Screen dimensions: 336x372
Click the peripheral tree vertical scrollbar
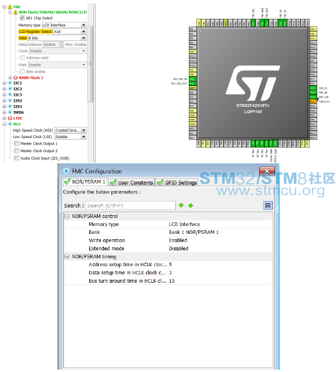coord(90,64)
